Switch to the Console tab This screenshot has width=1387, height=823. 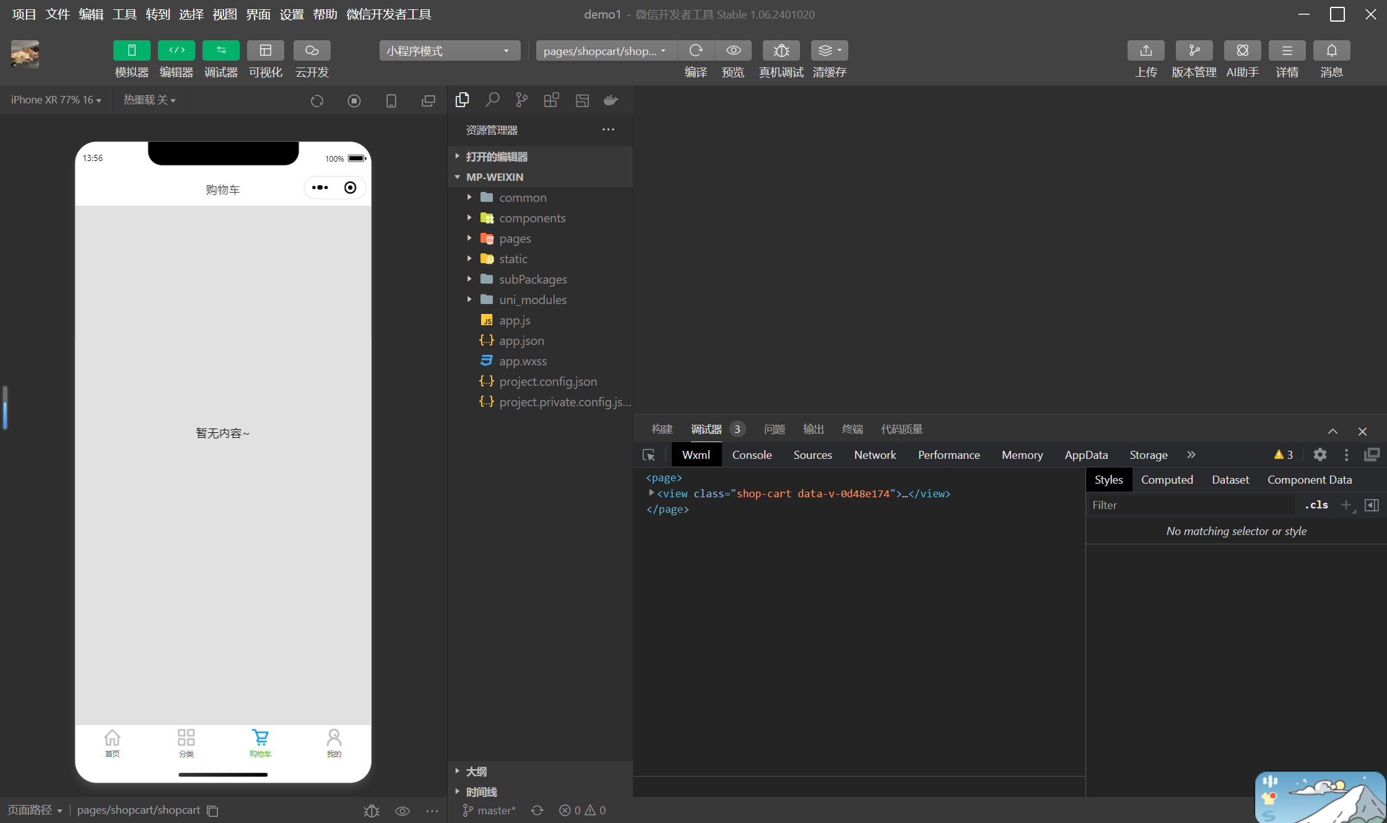coord(752,455)
